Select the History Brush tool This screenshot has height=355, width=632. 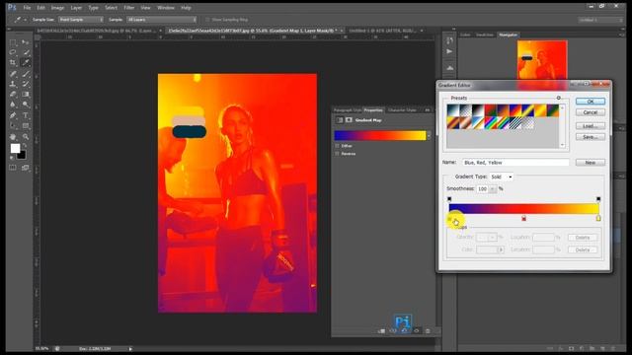[x=26, y=84]
